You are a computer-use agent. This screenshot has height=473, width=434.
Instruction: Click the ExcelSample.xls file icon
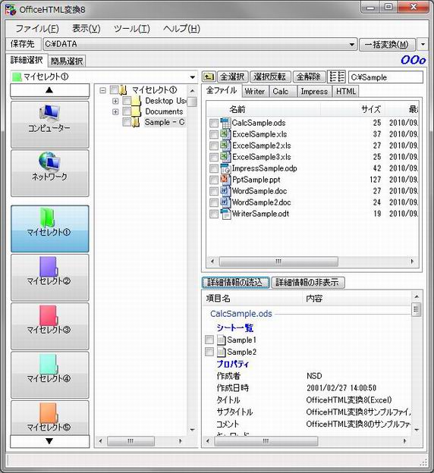click(x=225, y=134)
